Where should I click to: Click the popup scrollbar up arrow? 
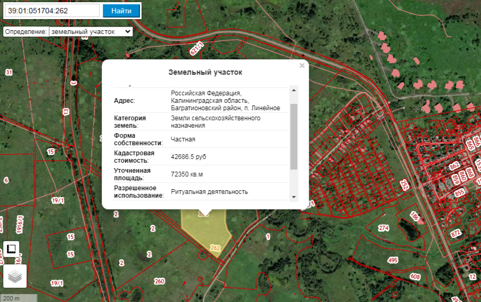pyautogui.click(x=294, y=90)
